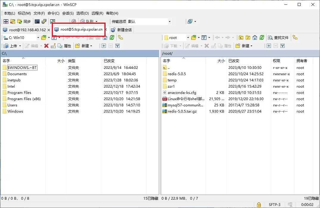
Task: Open the 本地(L) menu
Action: 10,13
